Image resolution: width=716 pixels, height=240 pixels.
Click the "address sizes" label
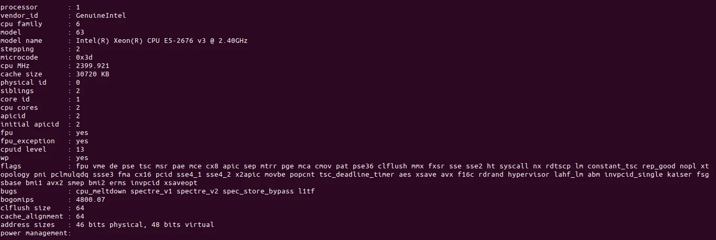coord(27,225)
